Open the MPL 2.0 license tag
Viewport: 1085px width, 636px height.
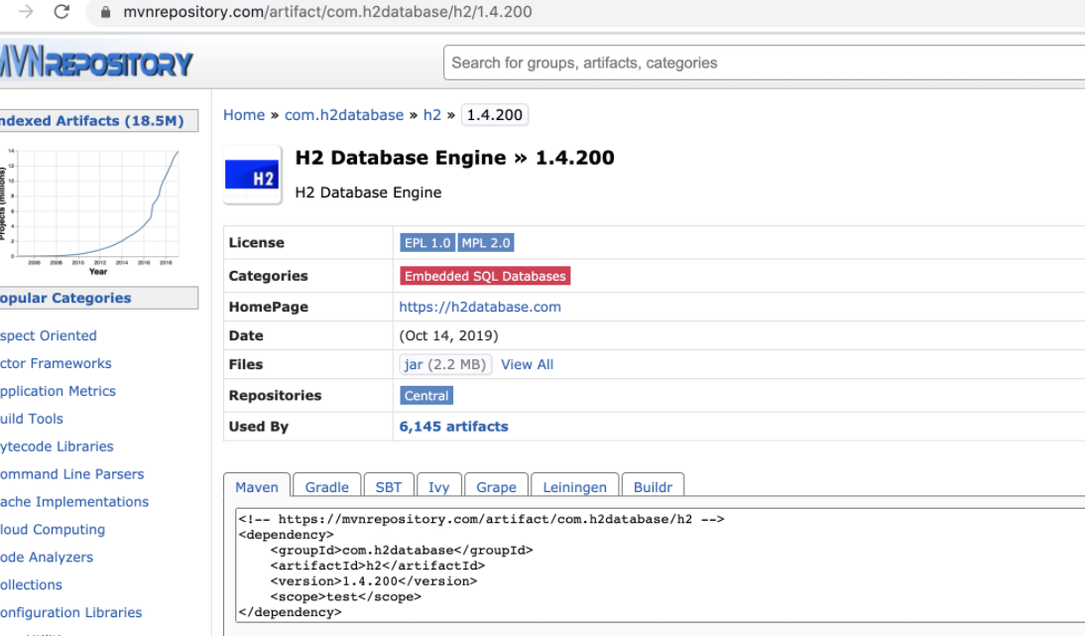point(486,243)
